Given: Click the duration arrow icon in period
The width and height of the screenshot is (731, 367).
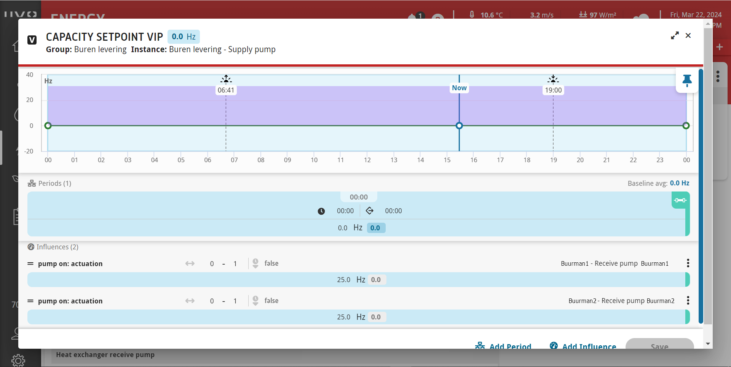Looking at the screenshot, I should 370,211.
